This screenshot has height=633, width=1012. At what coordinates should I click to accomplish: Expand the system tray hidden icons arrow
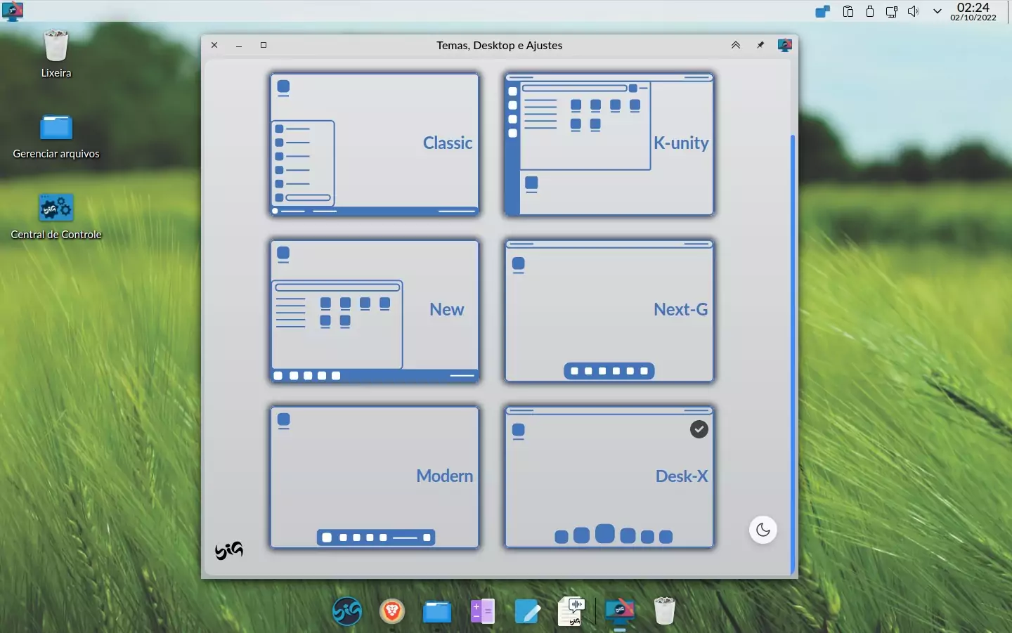[938, 11]
